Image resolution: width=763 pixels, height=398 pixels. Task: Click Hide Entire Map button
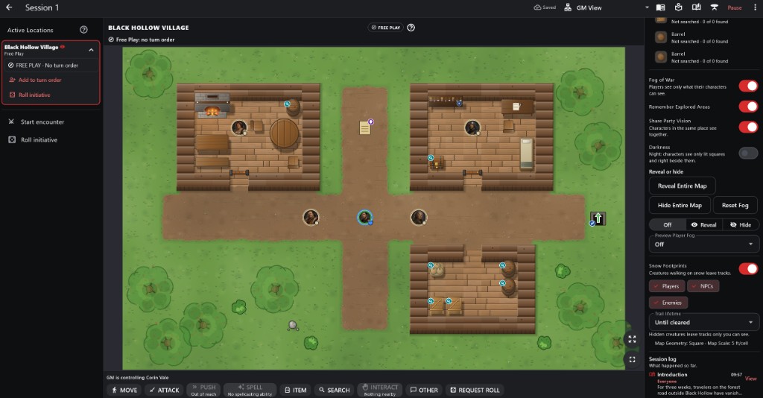point(680,205)
